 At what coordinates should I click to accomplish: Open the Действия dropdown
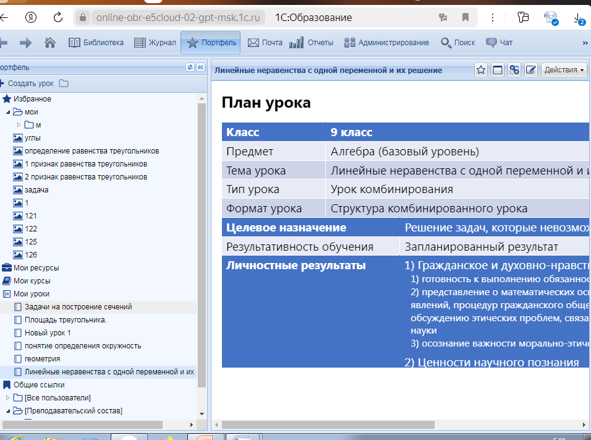click(x=564, y=70)
